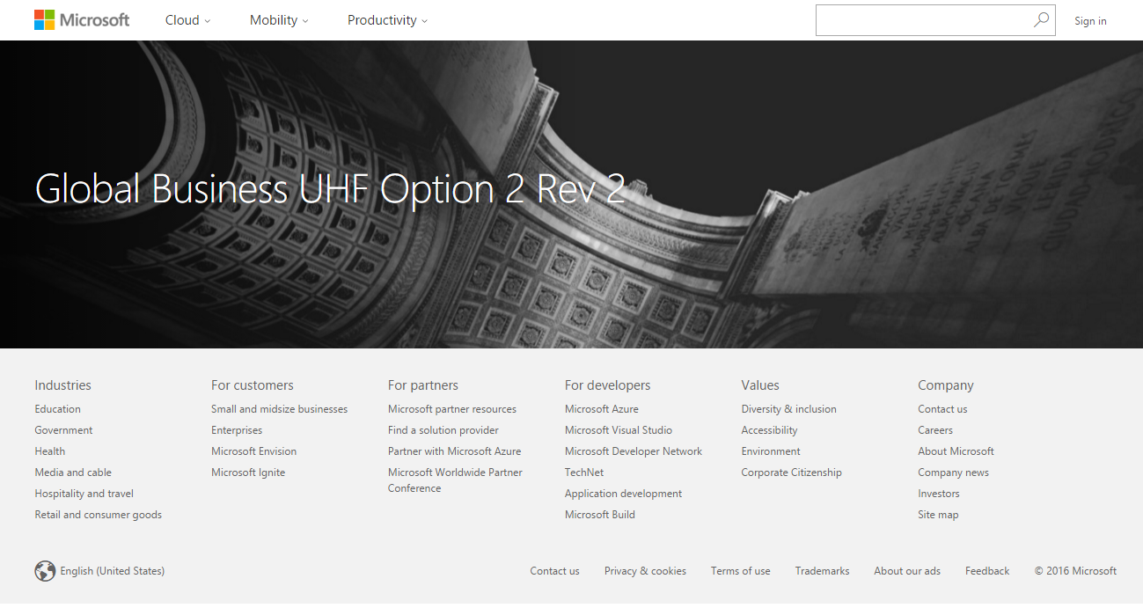
Task: Go to Microsoft Worldwide Partner Conference
Action: [455, 480]
